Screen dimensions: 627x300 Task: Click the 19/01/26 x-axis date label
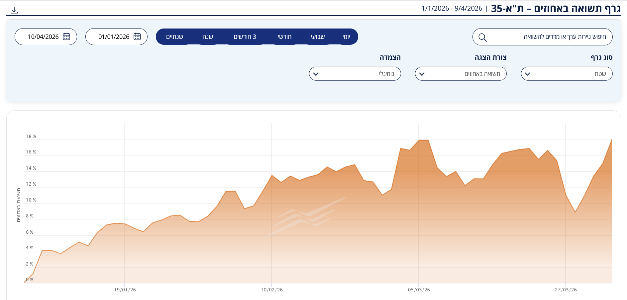click(x=125, y=290)
